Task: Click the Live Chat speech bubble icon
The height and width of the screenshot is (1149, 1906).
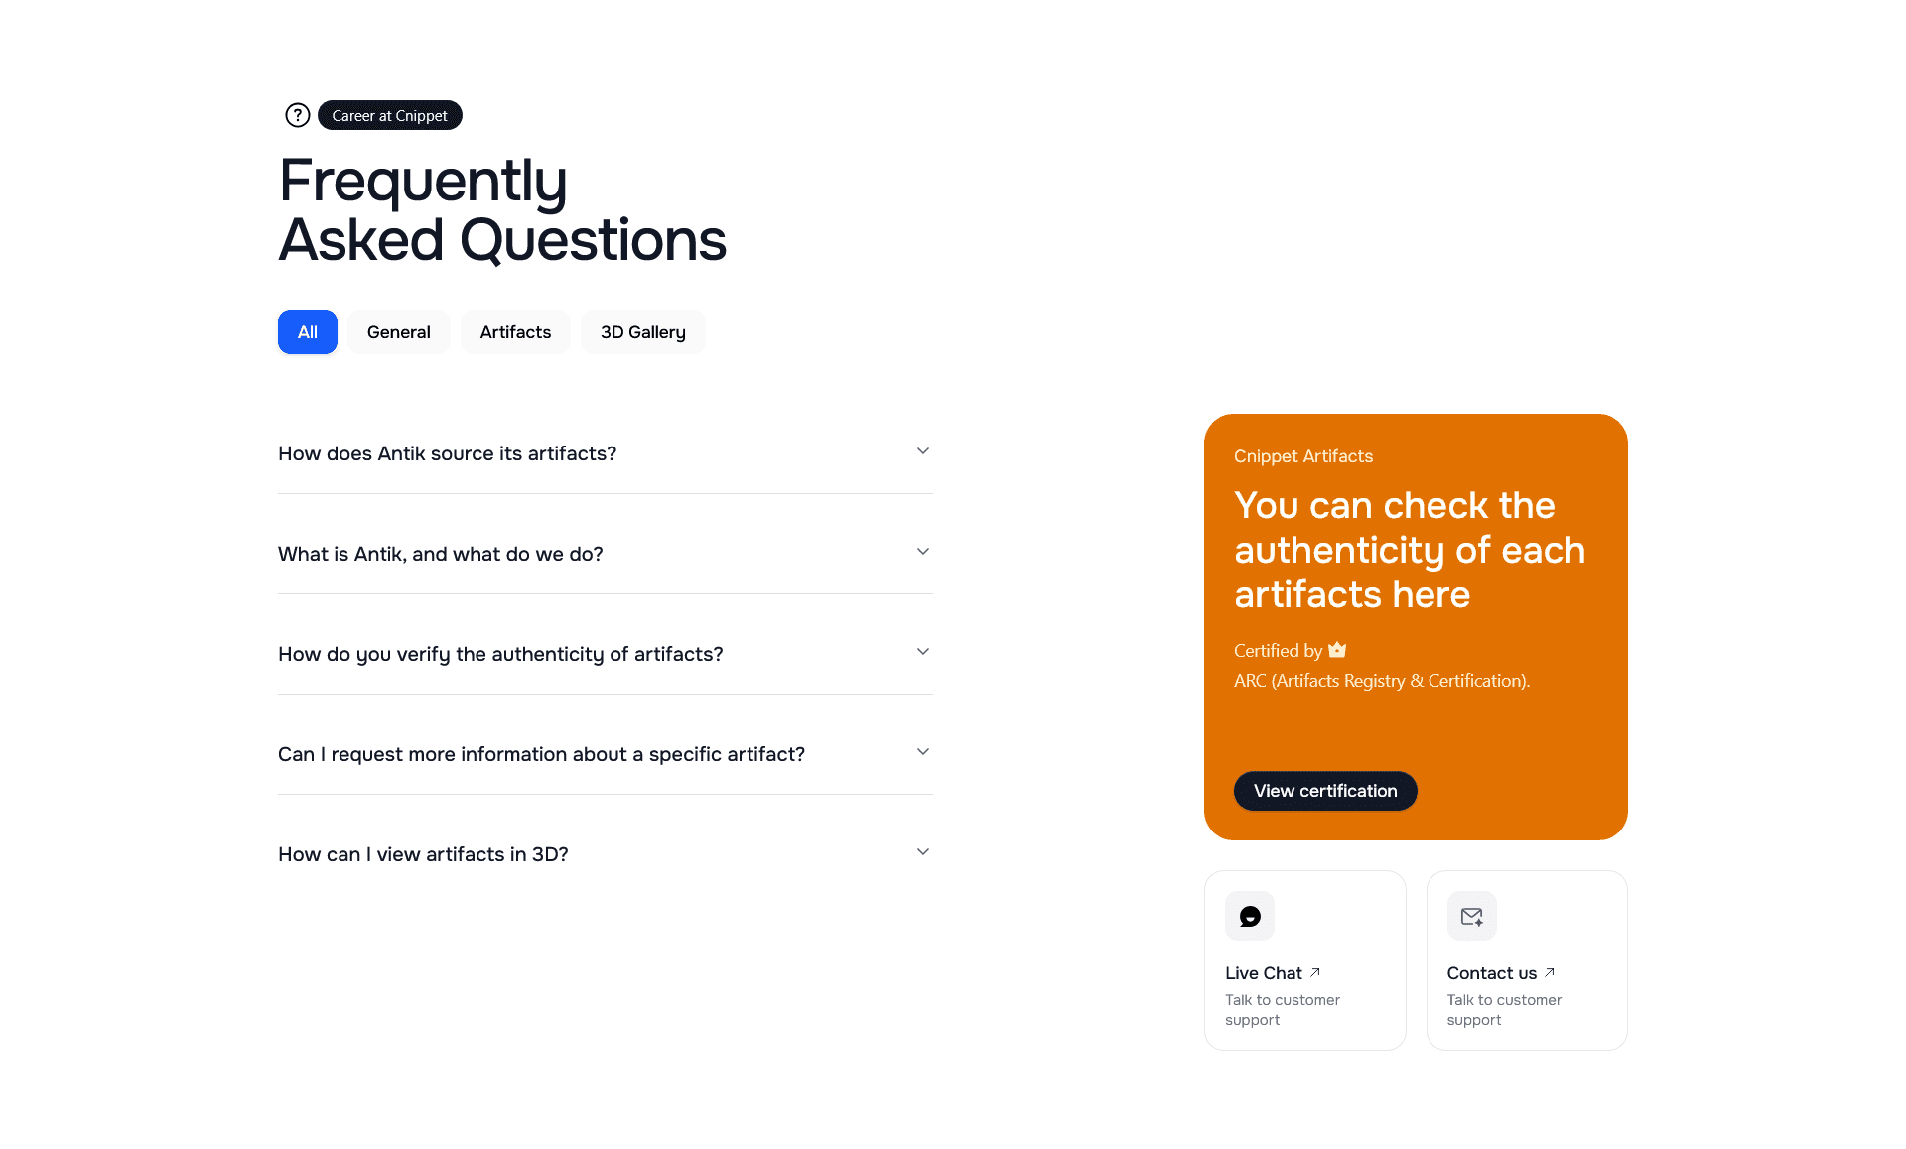Action: tap(1249, 916)
